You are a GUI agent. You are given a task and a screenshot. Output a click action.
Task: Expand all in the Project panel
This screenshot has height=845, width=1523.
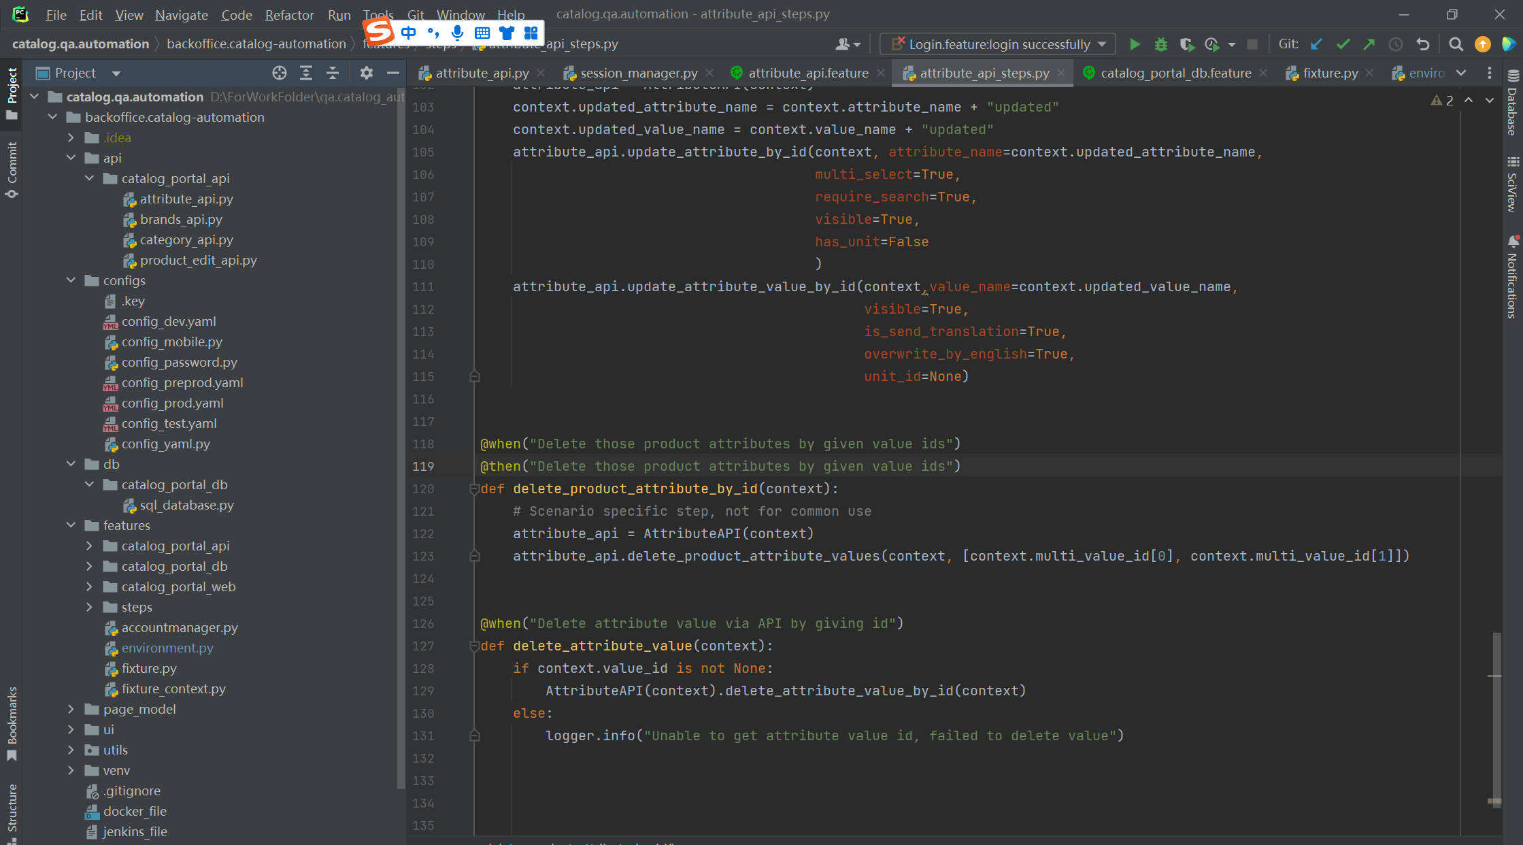[x=306, y=73]
